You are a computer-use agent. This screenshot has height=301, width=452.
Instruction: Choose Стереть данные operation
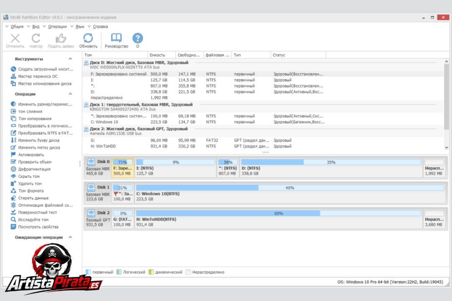click(x=30, y=198)
